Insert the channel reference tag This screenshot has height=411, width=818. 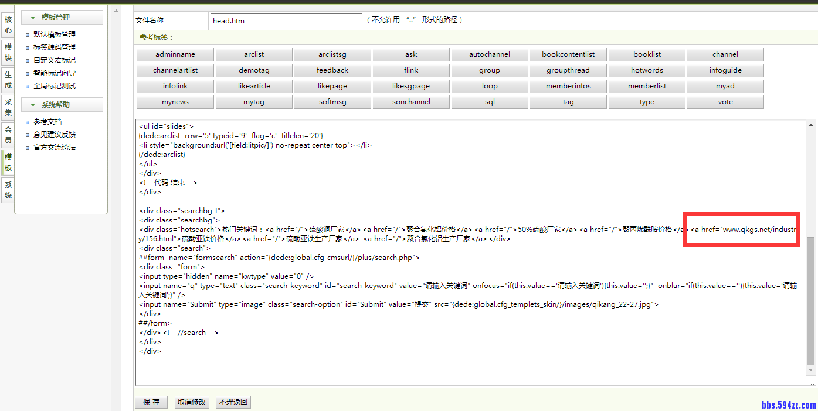click(725, 54)
